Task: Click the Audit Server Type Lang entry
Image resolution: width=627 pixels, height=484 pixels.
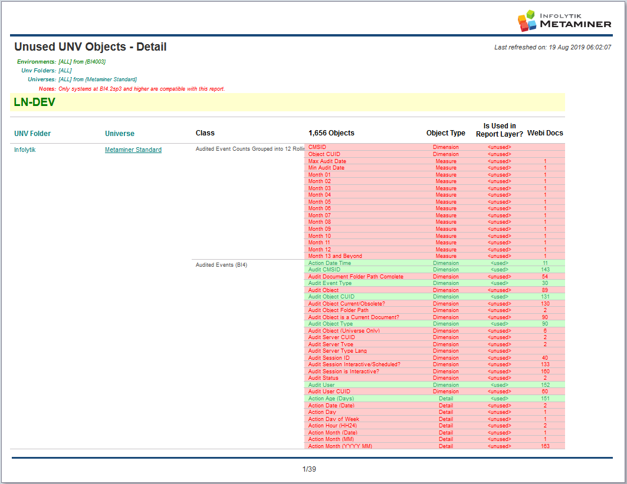Action: pyautogui.click(x=337, y=351)
